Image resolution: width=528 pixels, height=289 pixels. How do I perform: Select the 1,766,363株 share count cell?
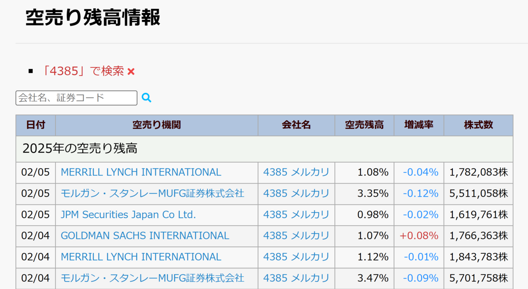click(x=479, y=236)
